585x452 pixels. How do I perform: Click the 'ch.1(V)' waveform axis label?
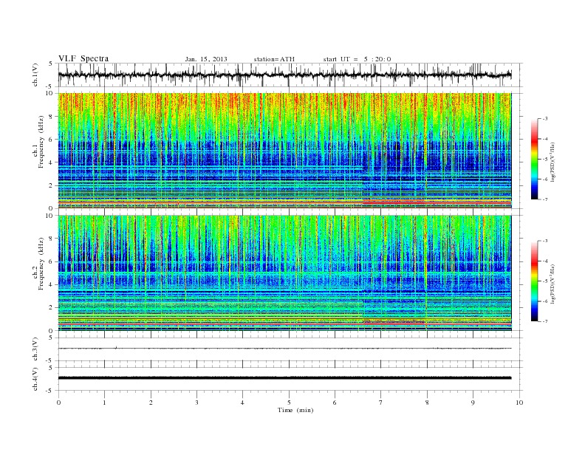point(35,75)
